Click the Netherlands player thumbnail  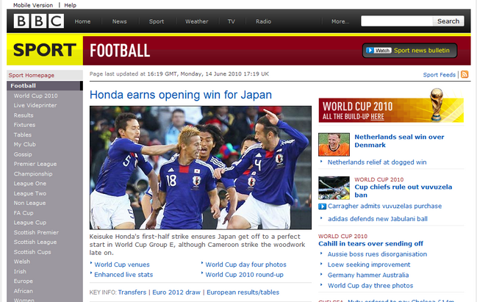pos(334,145)
